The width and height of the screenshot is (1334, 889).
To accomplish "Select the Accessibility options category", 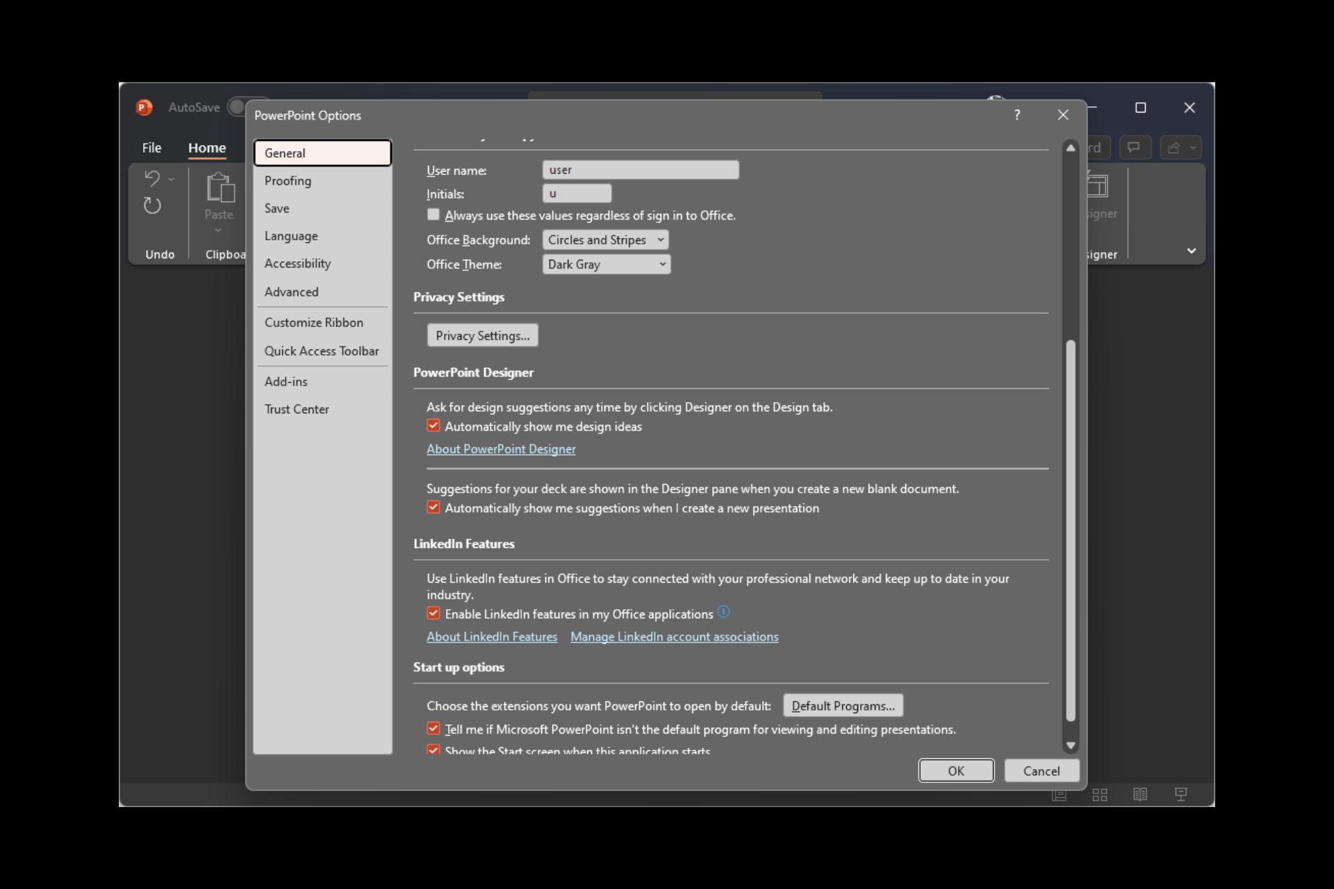I will point(322,264).
